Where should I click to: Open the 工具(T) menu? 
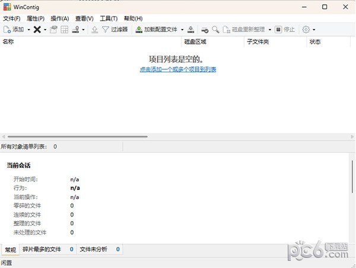click(x=109, y=18)
